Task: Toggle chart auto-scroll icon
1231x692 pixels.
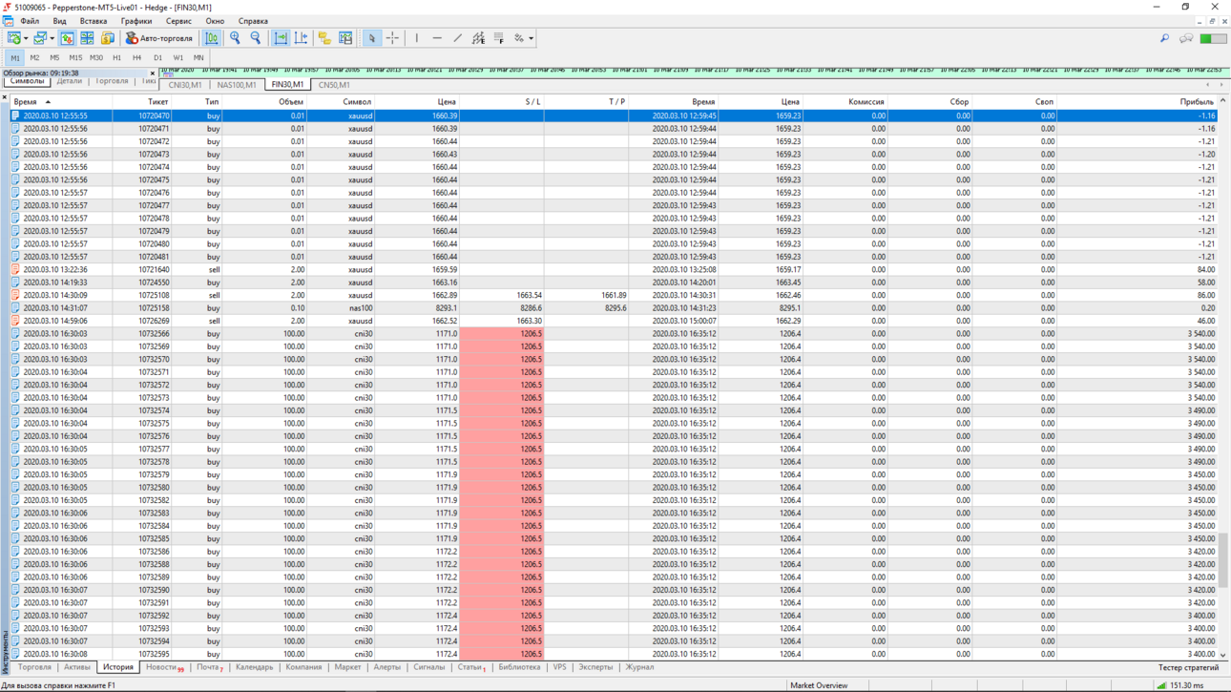Action: click(x=281, y=38)
